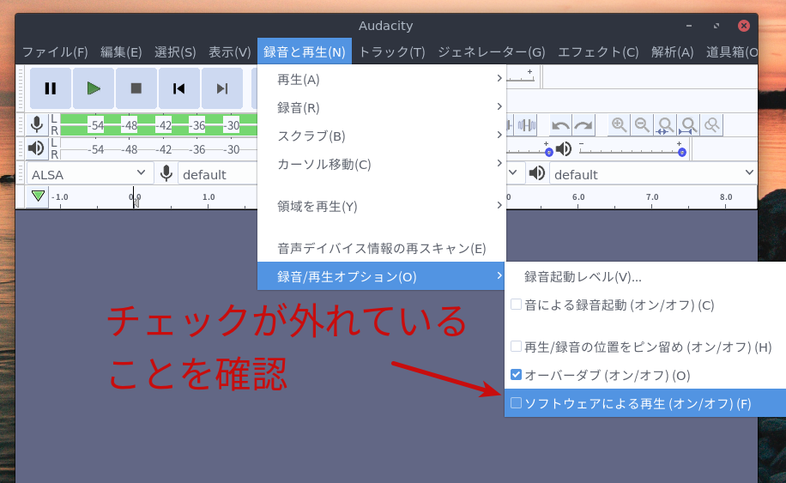Toggle ソフトウェアによる再生 (オン/オフ) checkbox
This screenshot has height=483, width=786.
(516, 403)
